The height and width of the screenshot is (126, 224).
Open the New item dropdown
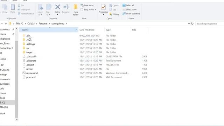[x=87, y=6]
